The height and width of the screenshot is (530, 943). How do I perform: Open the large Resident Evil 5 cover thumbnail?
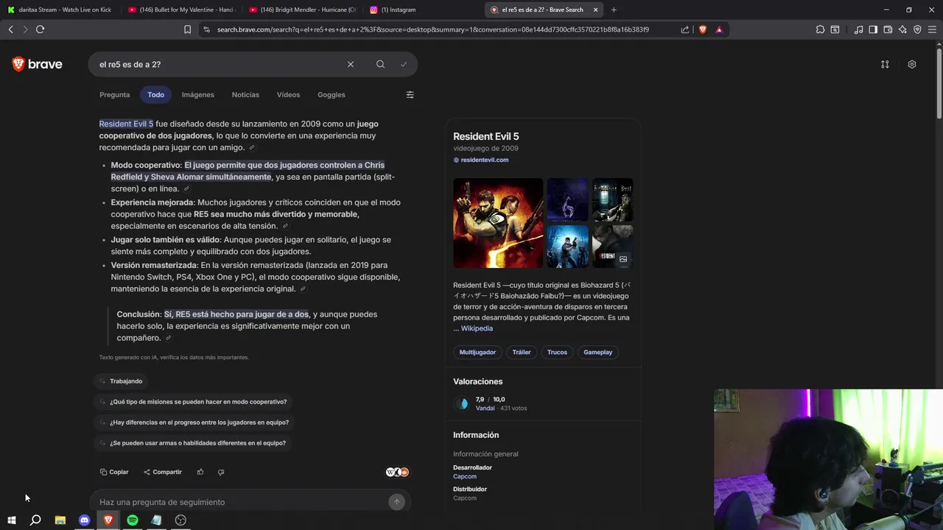498,223
